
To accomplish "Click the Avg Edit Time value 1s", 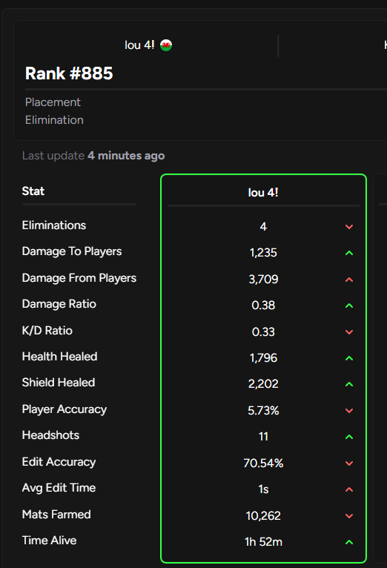I will coord(263,489).
